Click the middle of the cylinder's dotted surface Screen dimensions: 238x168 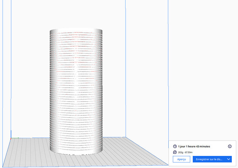point(76,90)
